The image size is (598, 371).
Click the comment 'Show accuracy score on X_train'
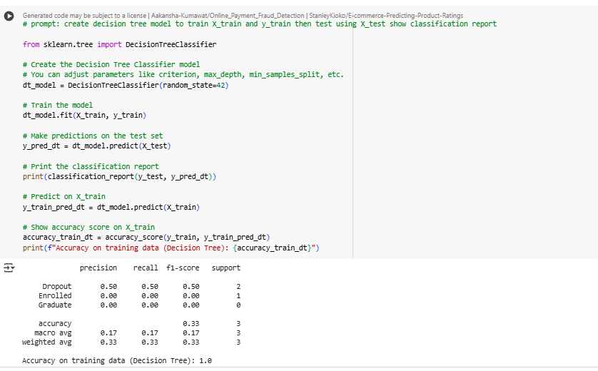point(89,228)
